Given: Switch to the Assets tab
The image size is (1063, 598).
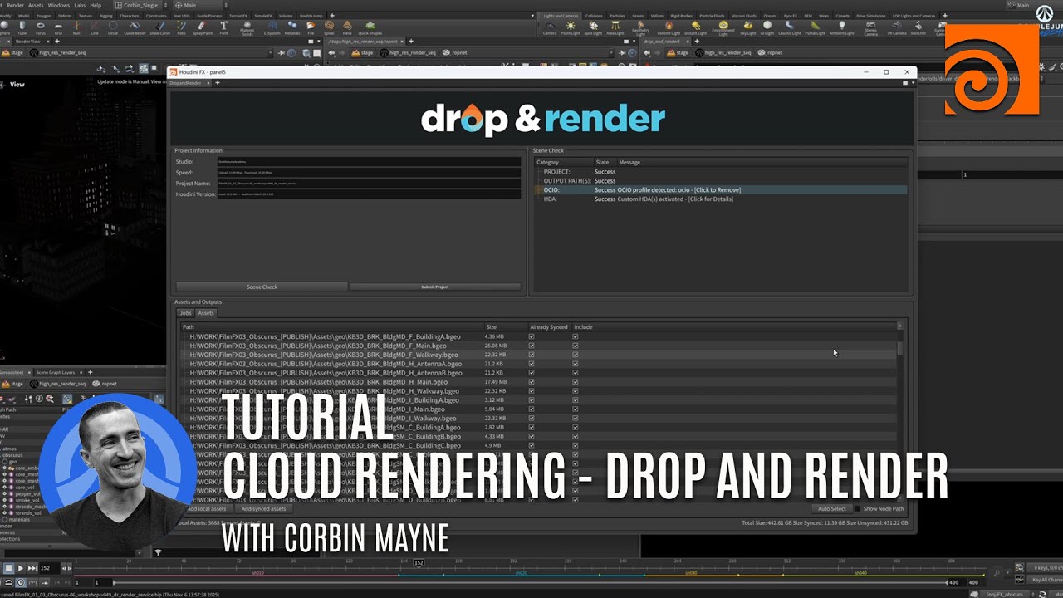Looking at the screenshot, I should [x=206, y=313].
